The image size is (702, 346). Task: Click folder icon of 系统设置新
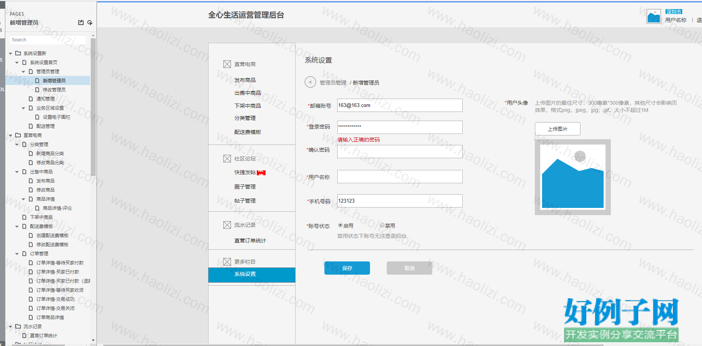(18, 53)
